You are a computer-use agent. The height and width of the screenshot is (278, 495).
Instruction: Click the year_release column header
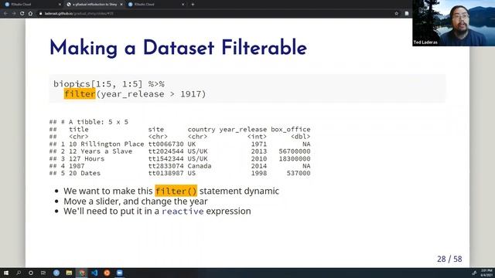(x=243, y=130)
